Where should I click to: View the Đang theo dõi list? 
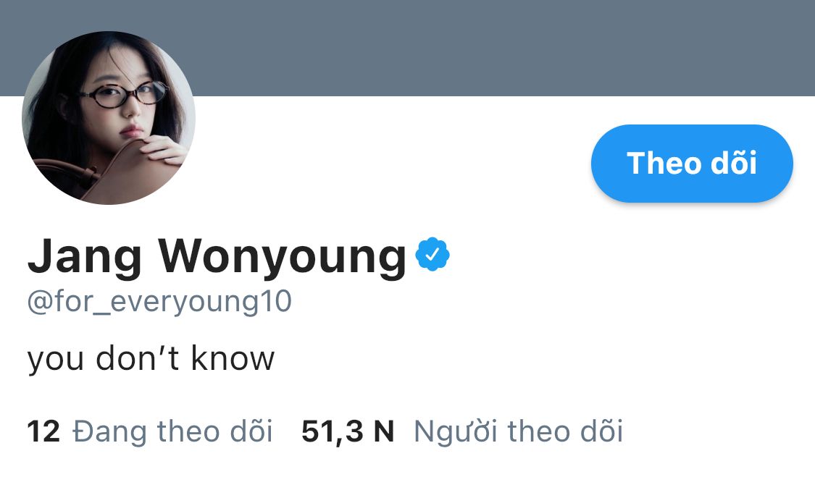pyautogui.click(x=172, y=431)
